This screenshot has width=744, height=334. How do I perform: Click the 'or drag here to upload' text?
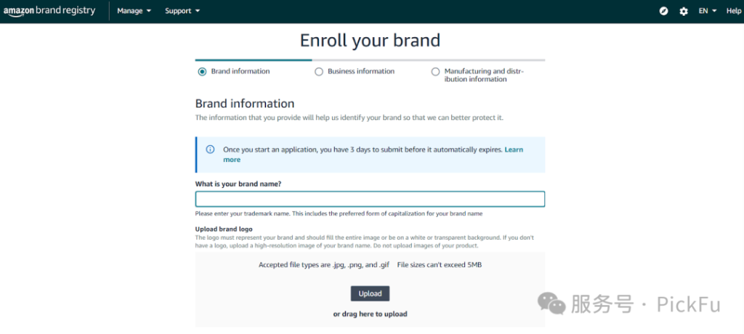pos(370,314)
